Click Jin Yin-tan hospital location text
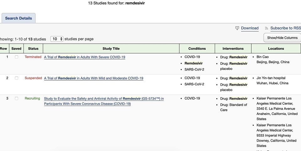The width and height of the screenshot is (301, 151). (x=271, y=78)
